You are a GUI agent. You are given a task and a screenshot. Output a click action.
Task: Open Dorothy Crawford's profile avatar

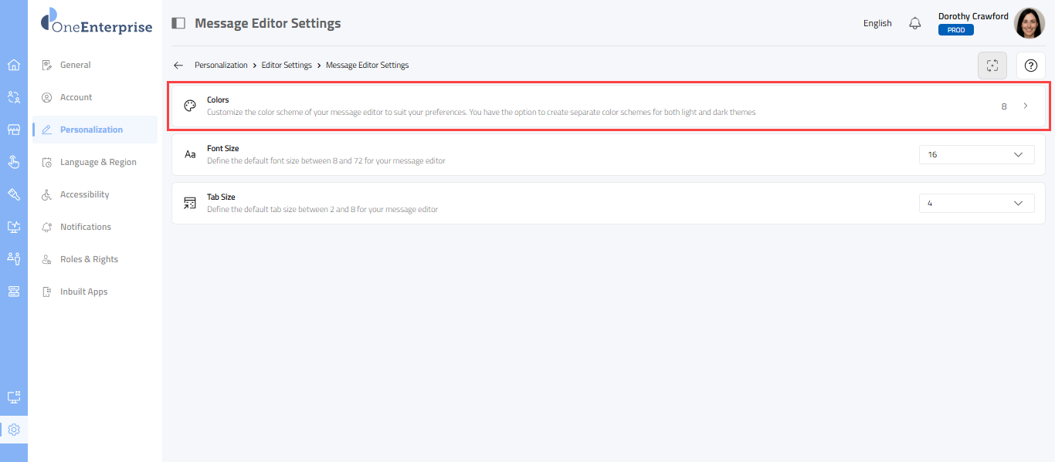[x=1029, y=23]
